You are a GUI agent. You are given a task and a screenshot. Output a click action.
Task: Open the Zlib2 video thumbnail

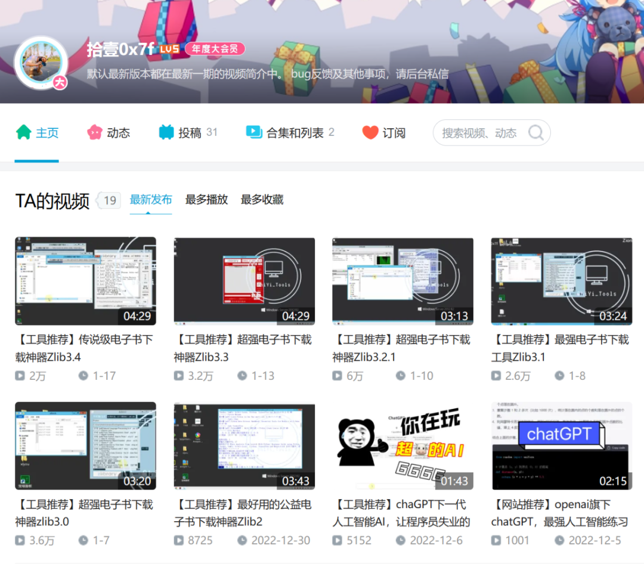point(244,446)
